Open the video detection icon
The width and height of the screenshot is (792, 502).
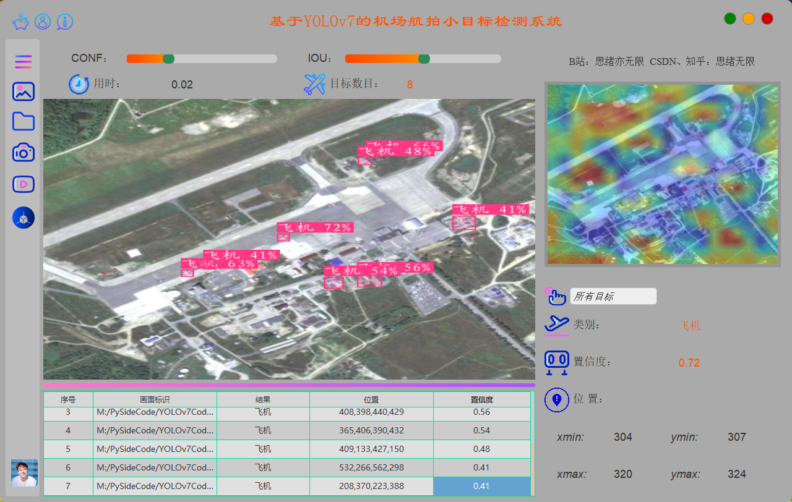tap(24, 184)
